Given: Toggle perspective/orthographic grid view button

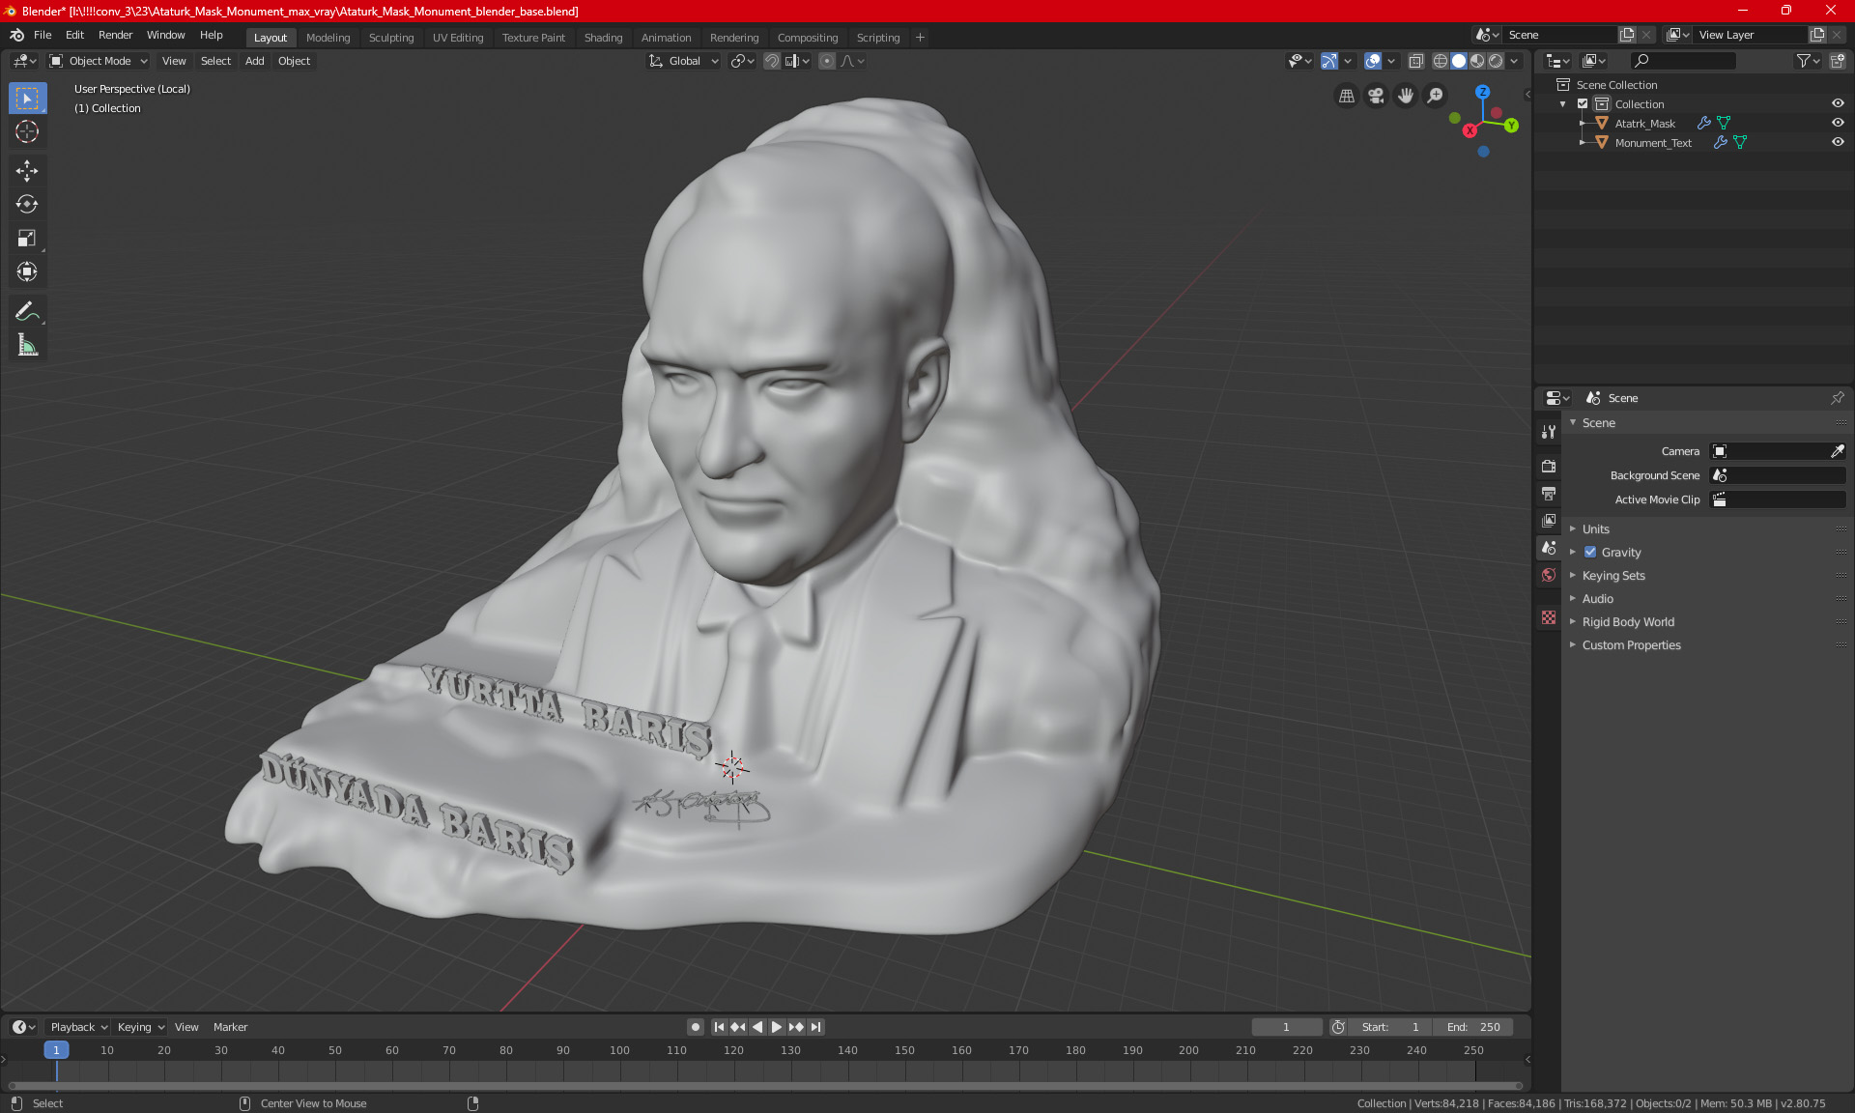Looking at the screenshot, I should 1346,96.
